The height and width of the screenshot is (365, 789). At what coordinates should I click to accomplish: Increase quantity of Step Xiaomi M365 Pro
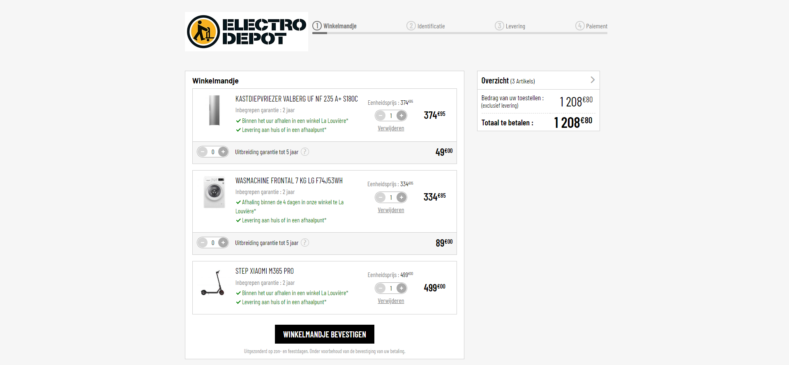pos(401,288)
